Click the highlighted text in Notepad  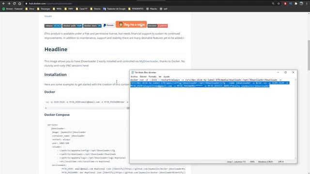click(x=210, y=85)
